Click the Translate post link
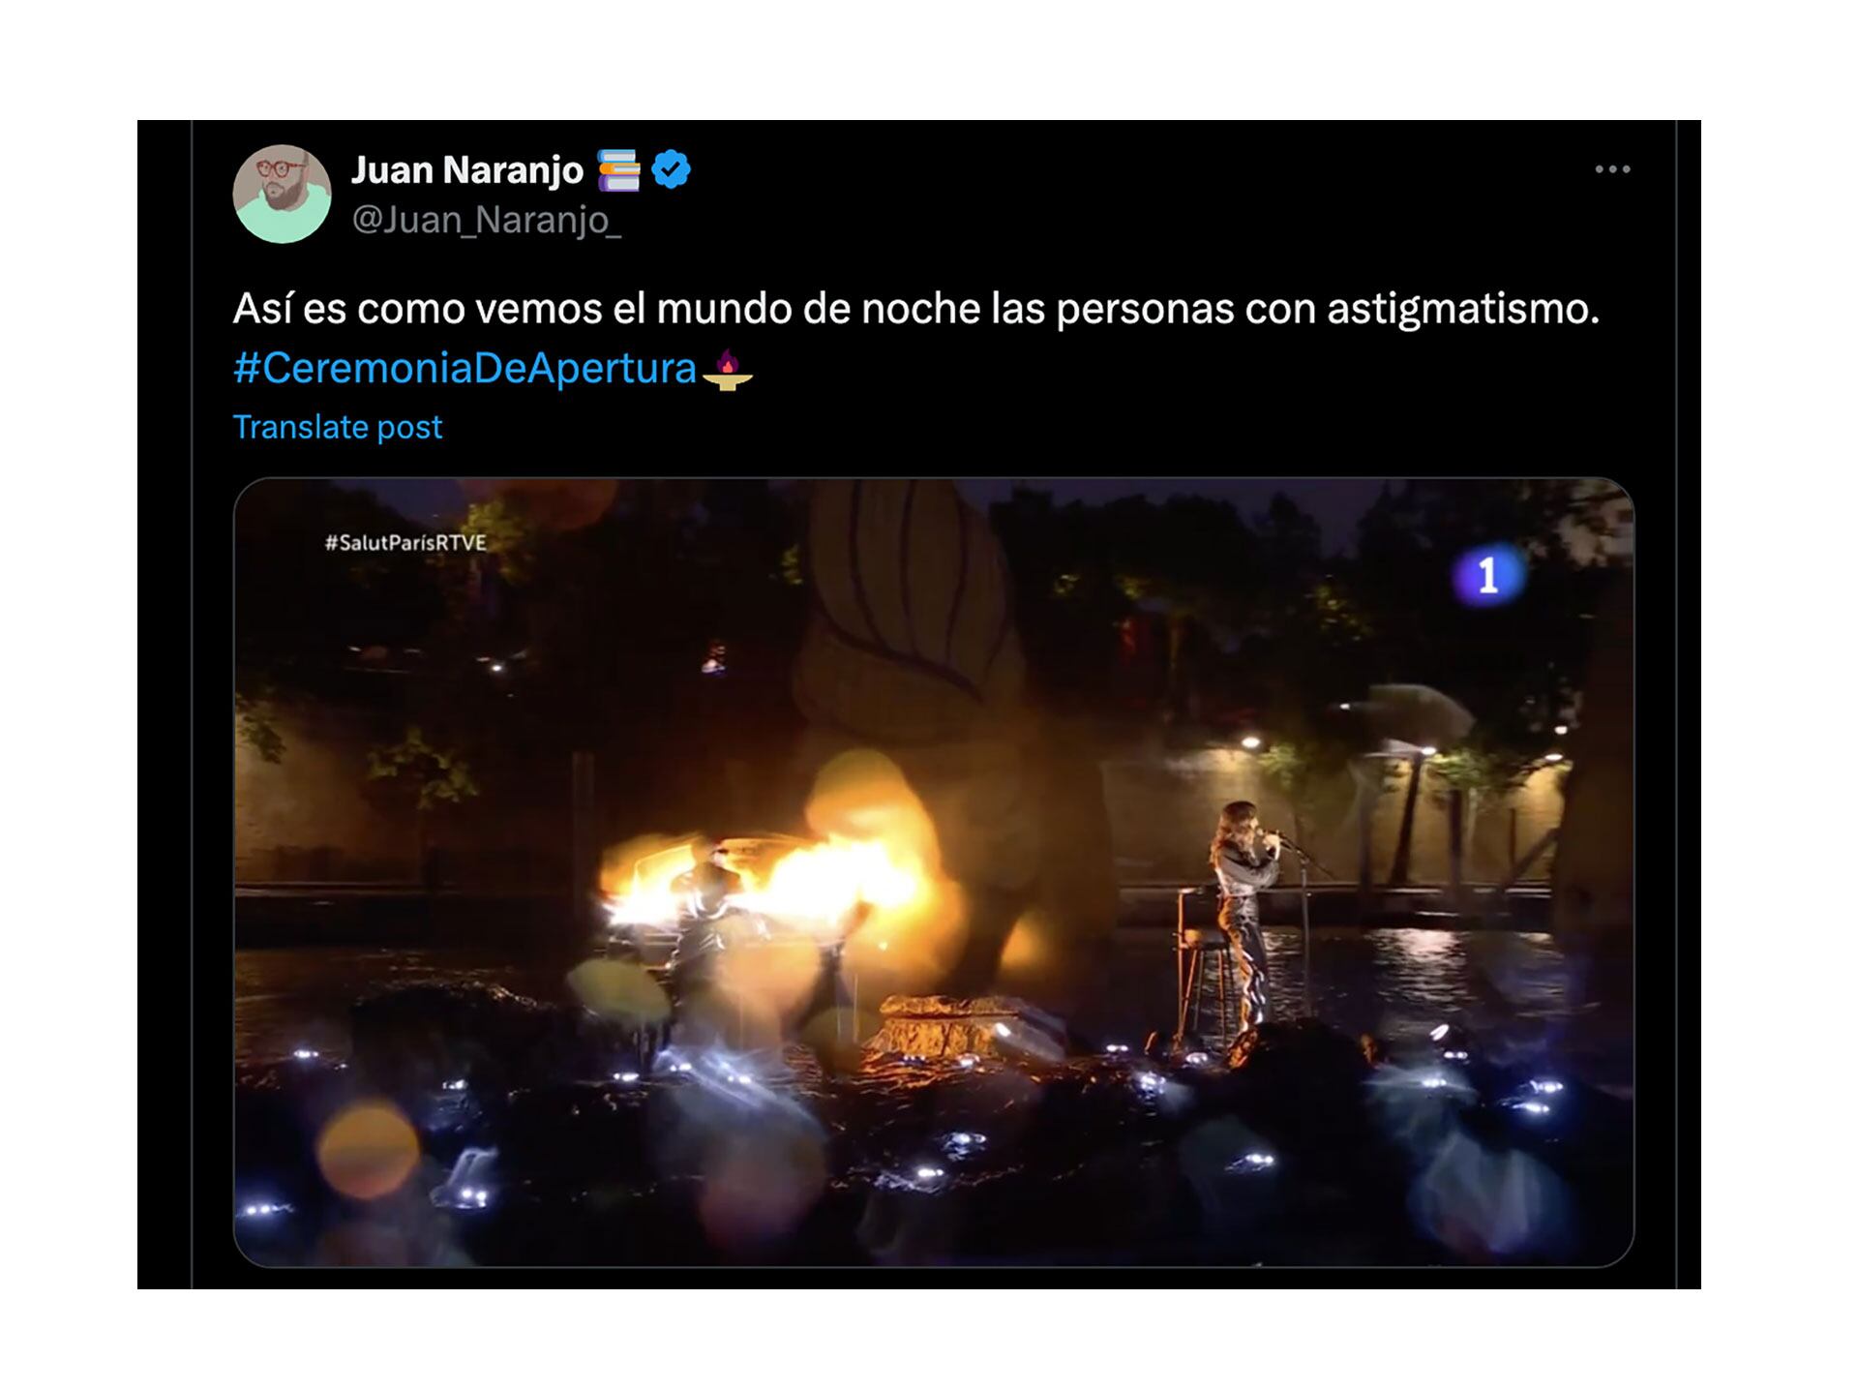 click(x=338, y=427)
